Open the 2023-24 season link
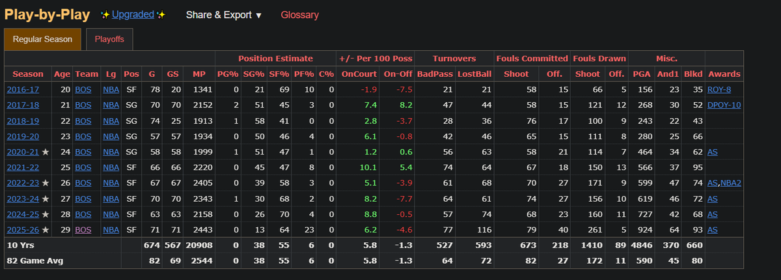 coord(22,199)
